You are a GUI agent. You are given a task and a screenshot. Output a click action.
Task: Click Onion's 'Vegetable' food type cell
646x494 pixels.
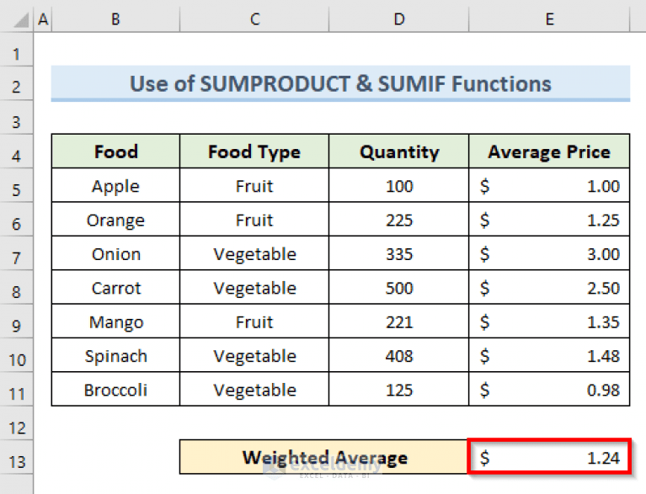point(254,253)
